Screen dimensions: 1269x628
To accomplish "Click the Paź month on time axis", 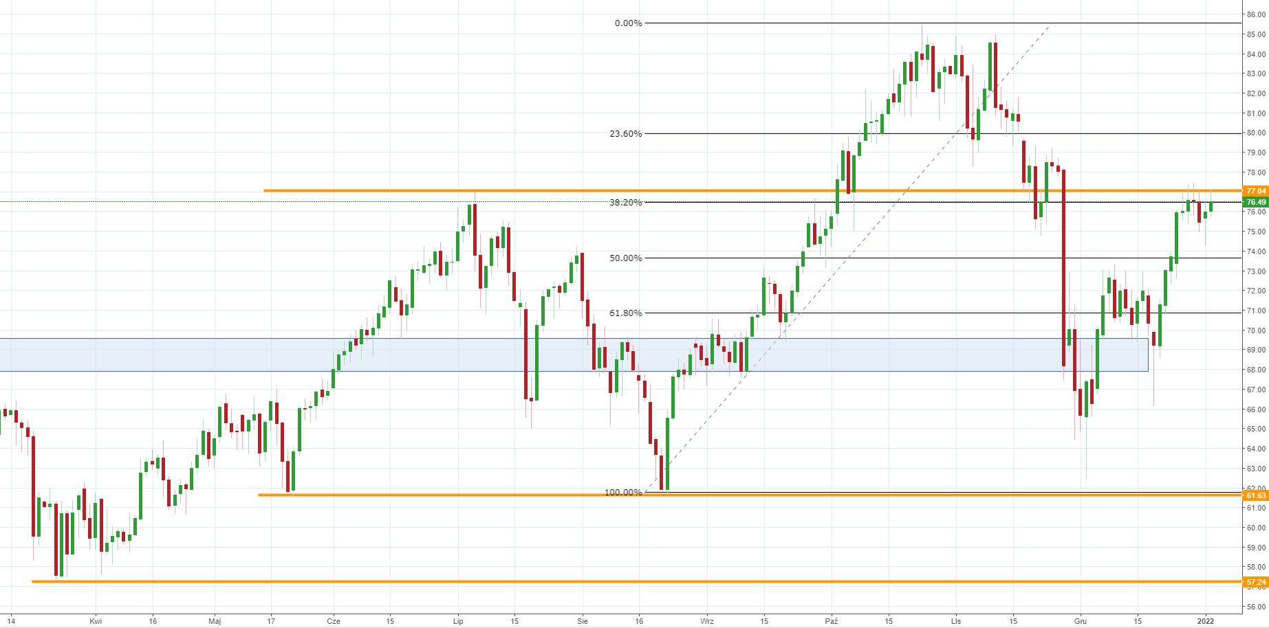I will 832,621.
